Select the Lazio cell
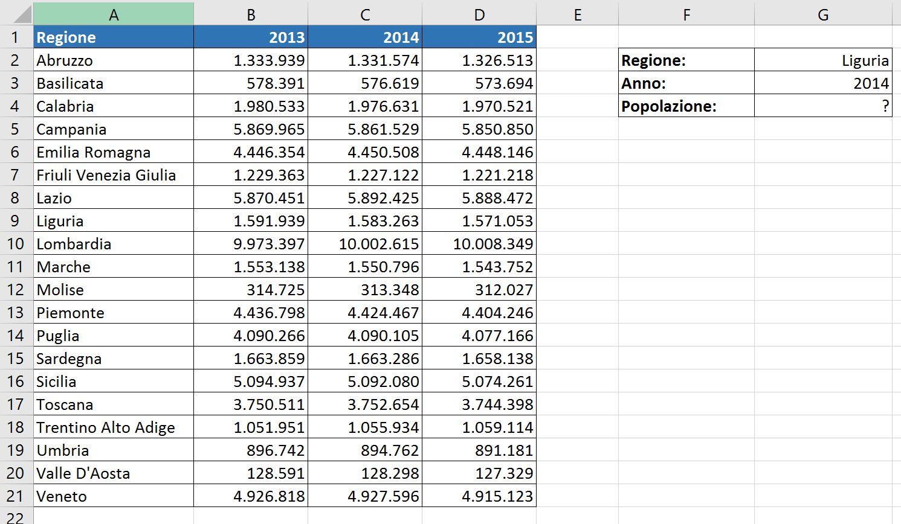901x524 pixels. pos(114,198)
